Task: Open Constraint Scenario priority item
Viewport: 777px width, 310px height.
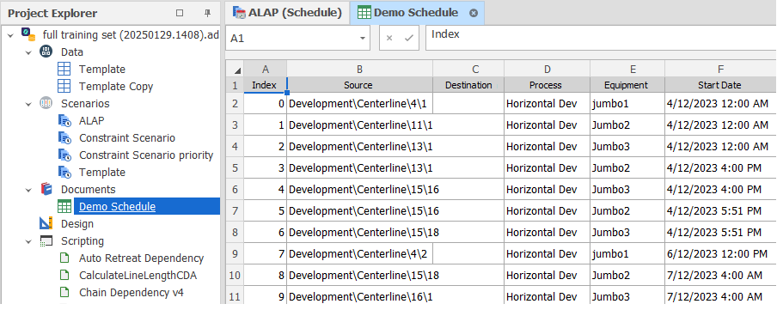Action: click(146, 155)
